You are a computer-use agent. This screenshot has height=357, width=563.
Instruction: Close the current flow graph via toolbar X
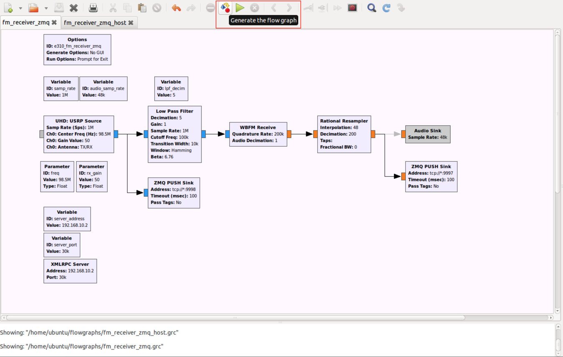click(x=74, y=8)
